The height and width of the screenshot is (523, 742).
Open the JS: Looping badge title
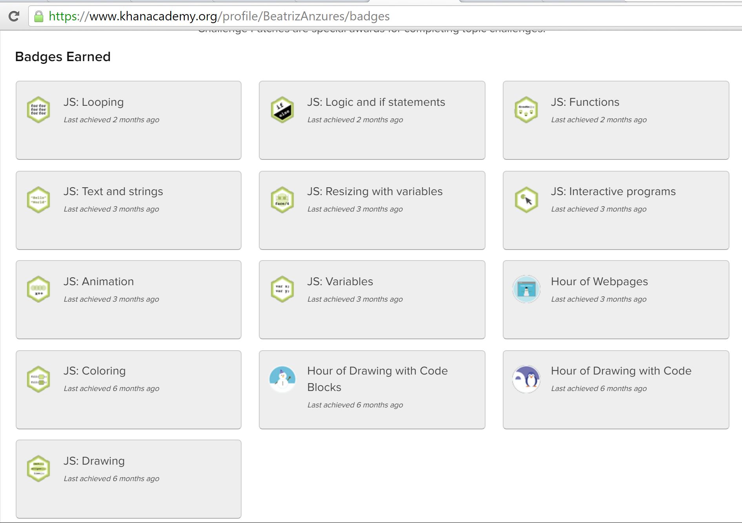93,102
